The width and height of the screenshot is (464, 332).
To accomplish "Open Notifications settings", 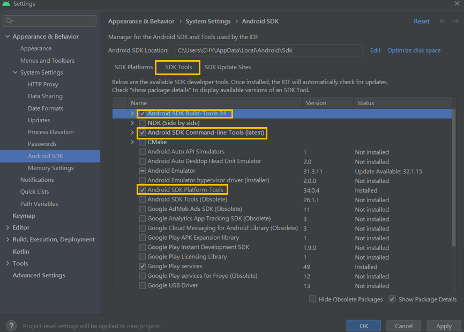I will [37, 180].
